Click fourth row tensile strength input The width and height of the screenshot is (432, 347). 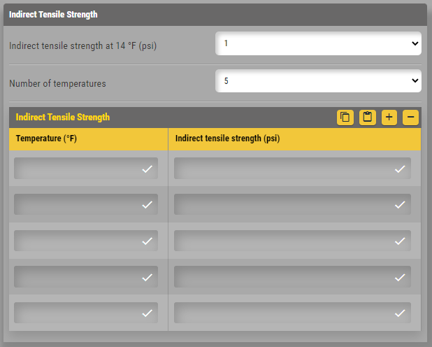[x=283, y=277]
